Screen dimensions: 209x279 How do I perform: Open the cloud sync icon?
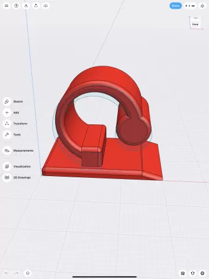click(46, 6)
